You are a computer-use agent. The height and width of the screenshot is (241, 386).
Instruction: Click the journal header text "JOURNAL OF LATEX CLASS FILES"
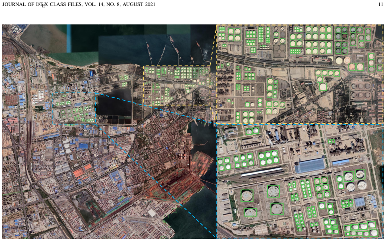pos(42,4)
